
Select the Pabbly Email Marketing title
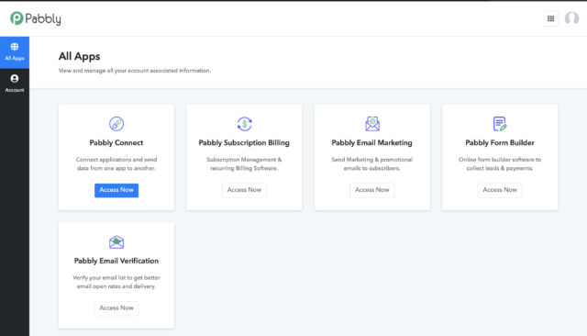[371, 142]
